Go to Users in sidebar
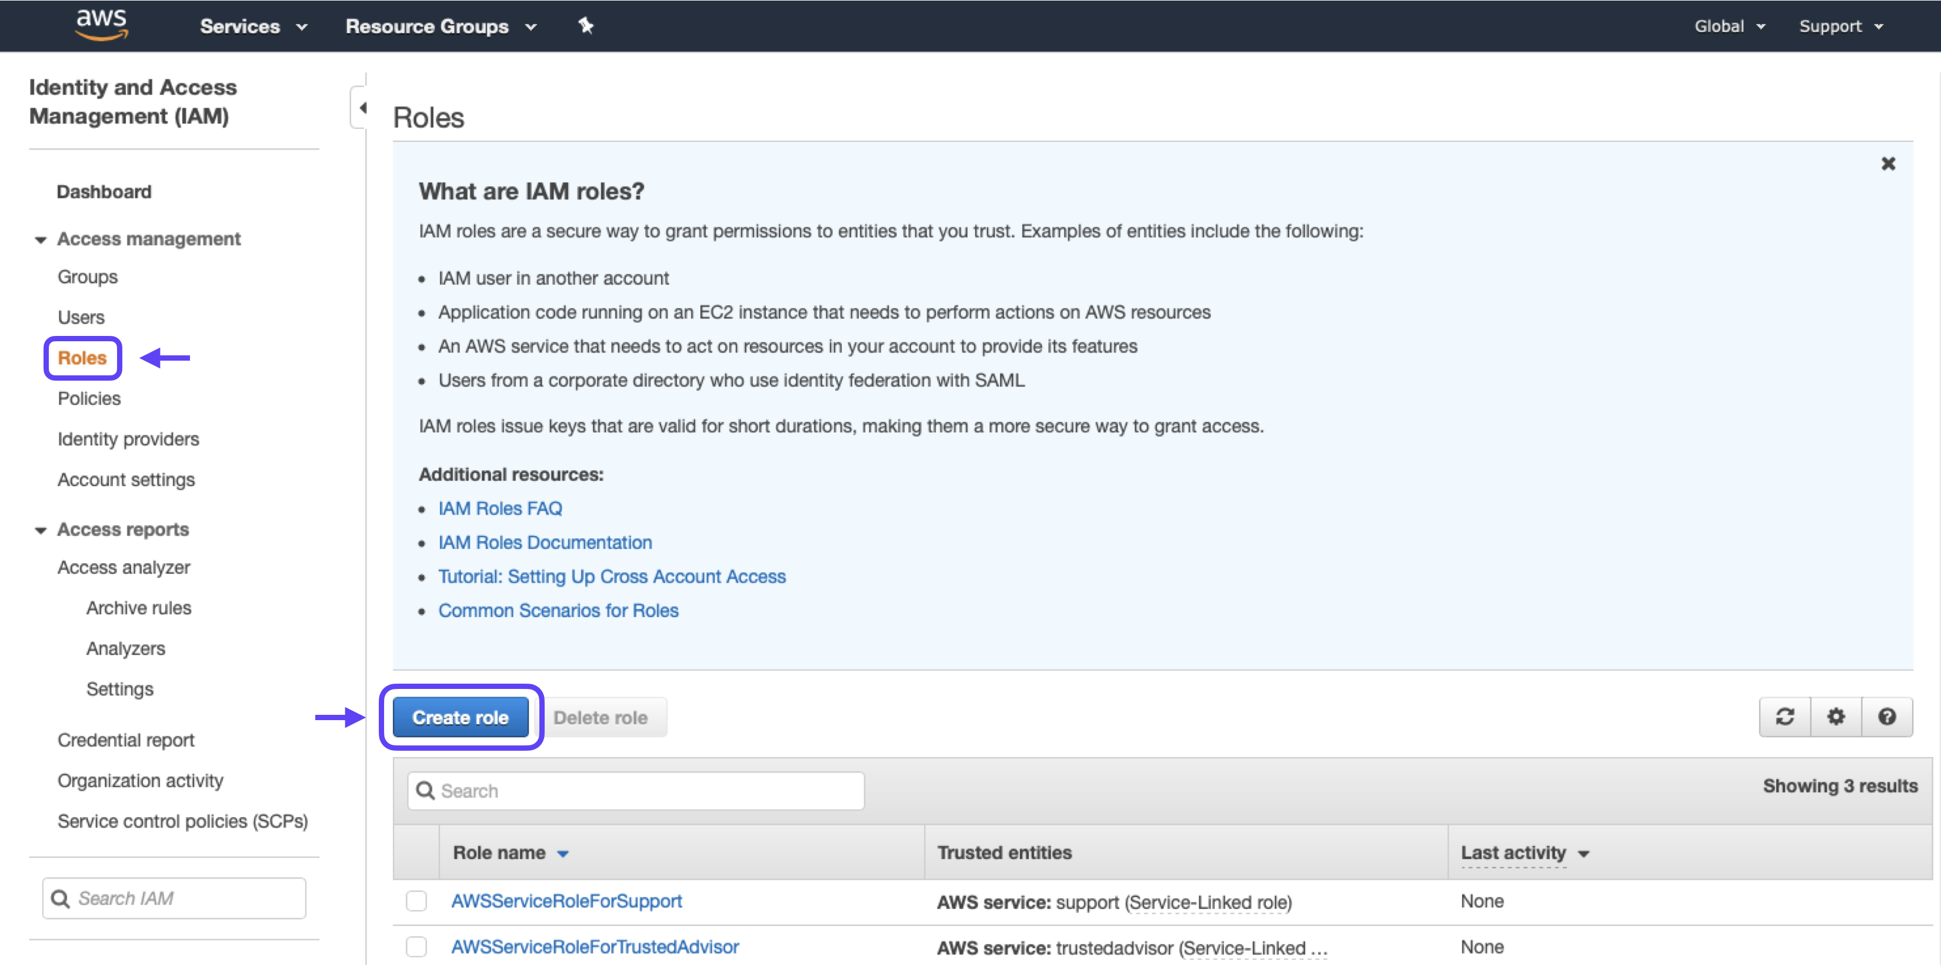The image size is (1941, 979). (x=81, y=317)
